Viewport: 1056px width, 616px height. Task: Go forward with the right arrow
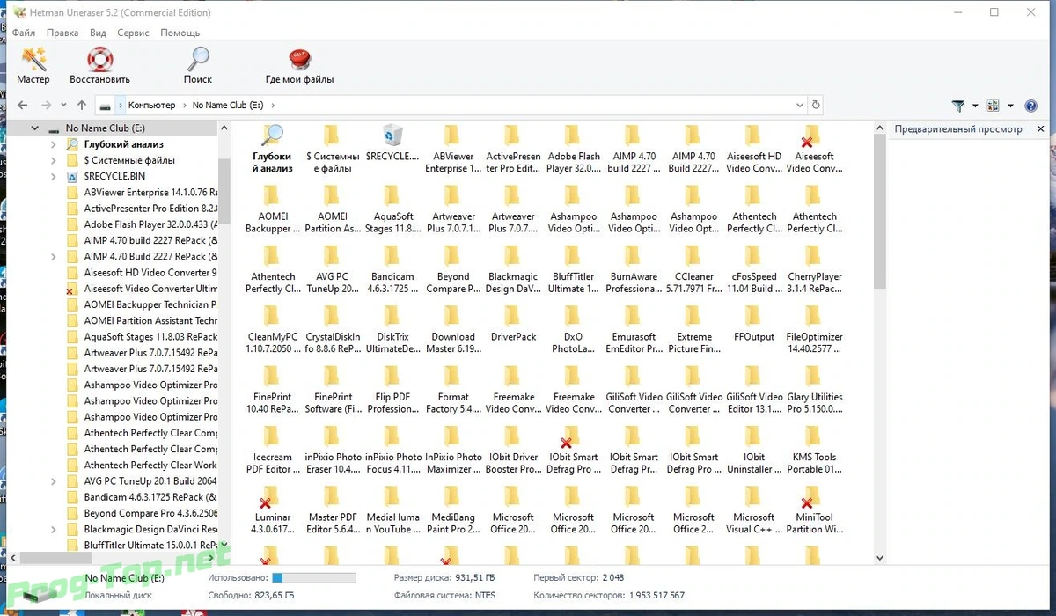[47, 105]
